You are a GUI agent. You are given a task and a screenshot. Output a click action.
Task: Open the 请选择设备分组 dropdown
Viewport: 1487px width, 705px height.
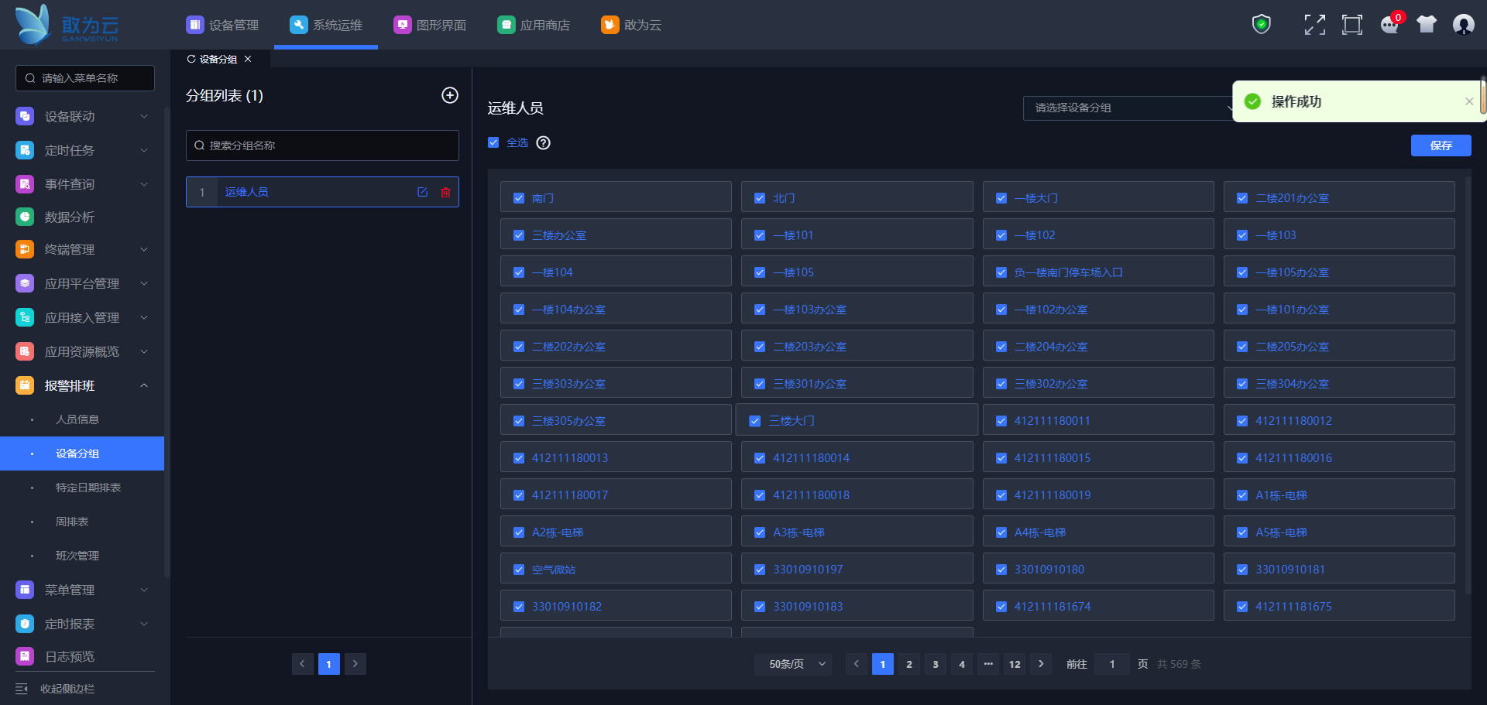(1128, 108)
